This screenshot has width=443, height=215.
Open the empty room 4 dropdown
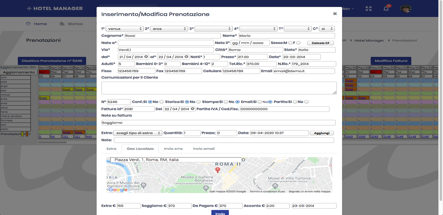(258, 29)
